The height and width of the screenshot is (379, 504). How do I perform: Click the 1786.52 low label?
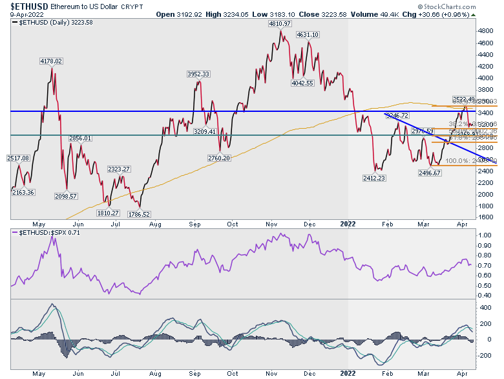coord(139,214)
